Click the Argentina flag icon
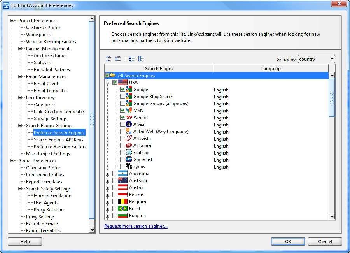 (122, 174)
